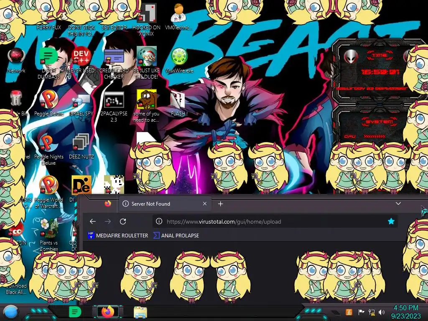Open the dog icon 'some of you need to ac...'
Viewport: 428px width, 321px height.
pos(147,99)
